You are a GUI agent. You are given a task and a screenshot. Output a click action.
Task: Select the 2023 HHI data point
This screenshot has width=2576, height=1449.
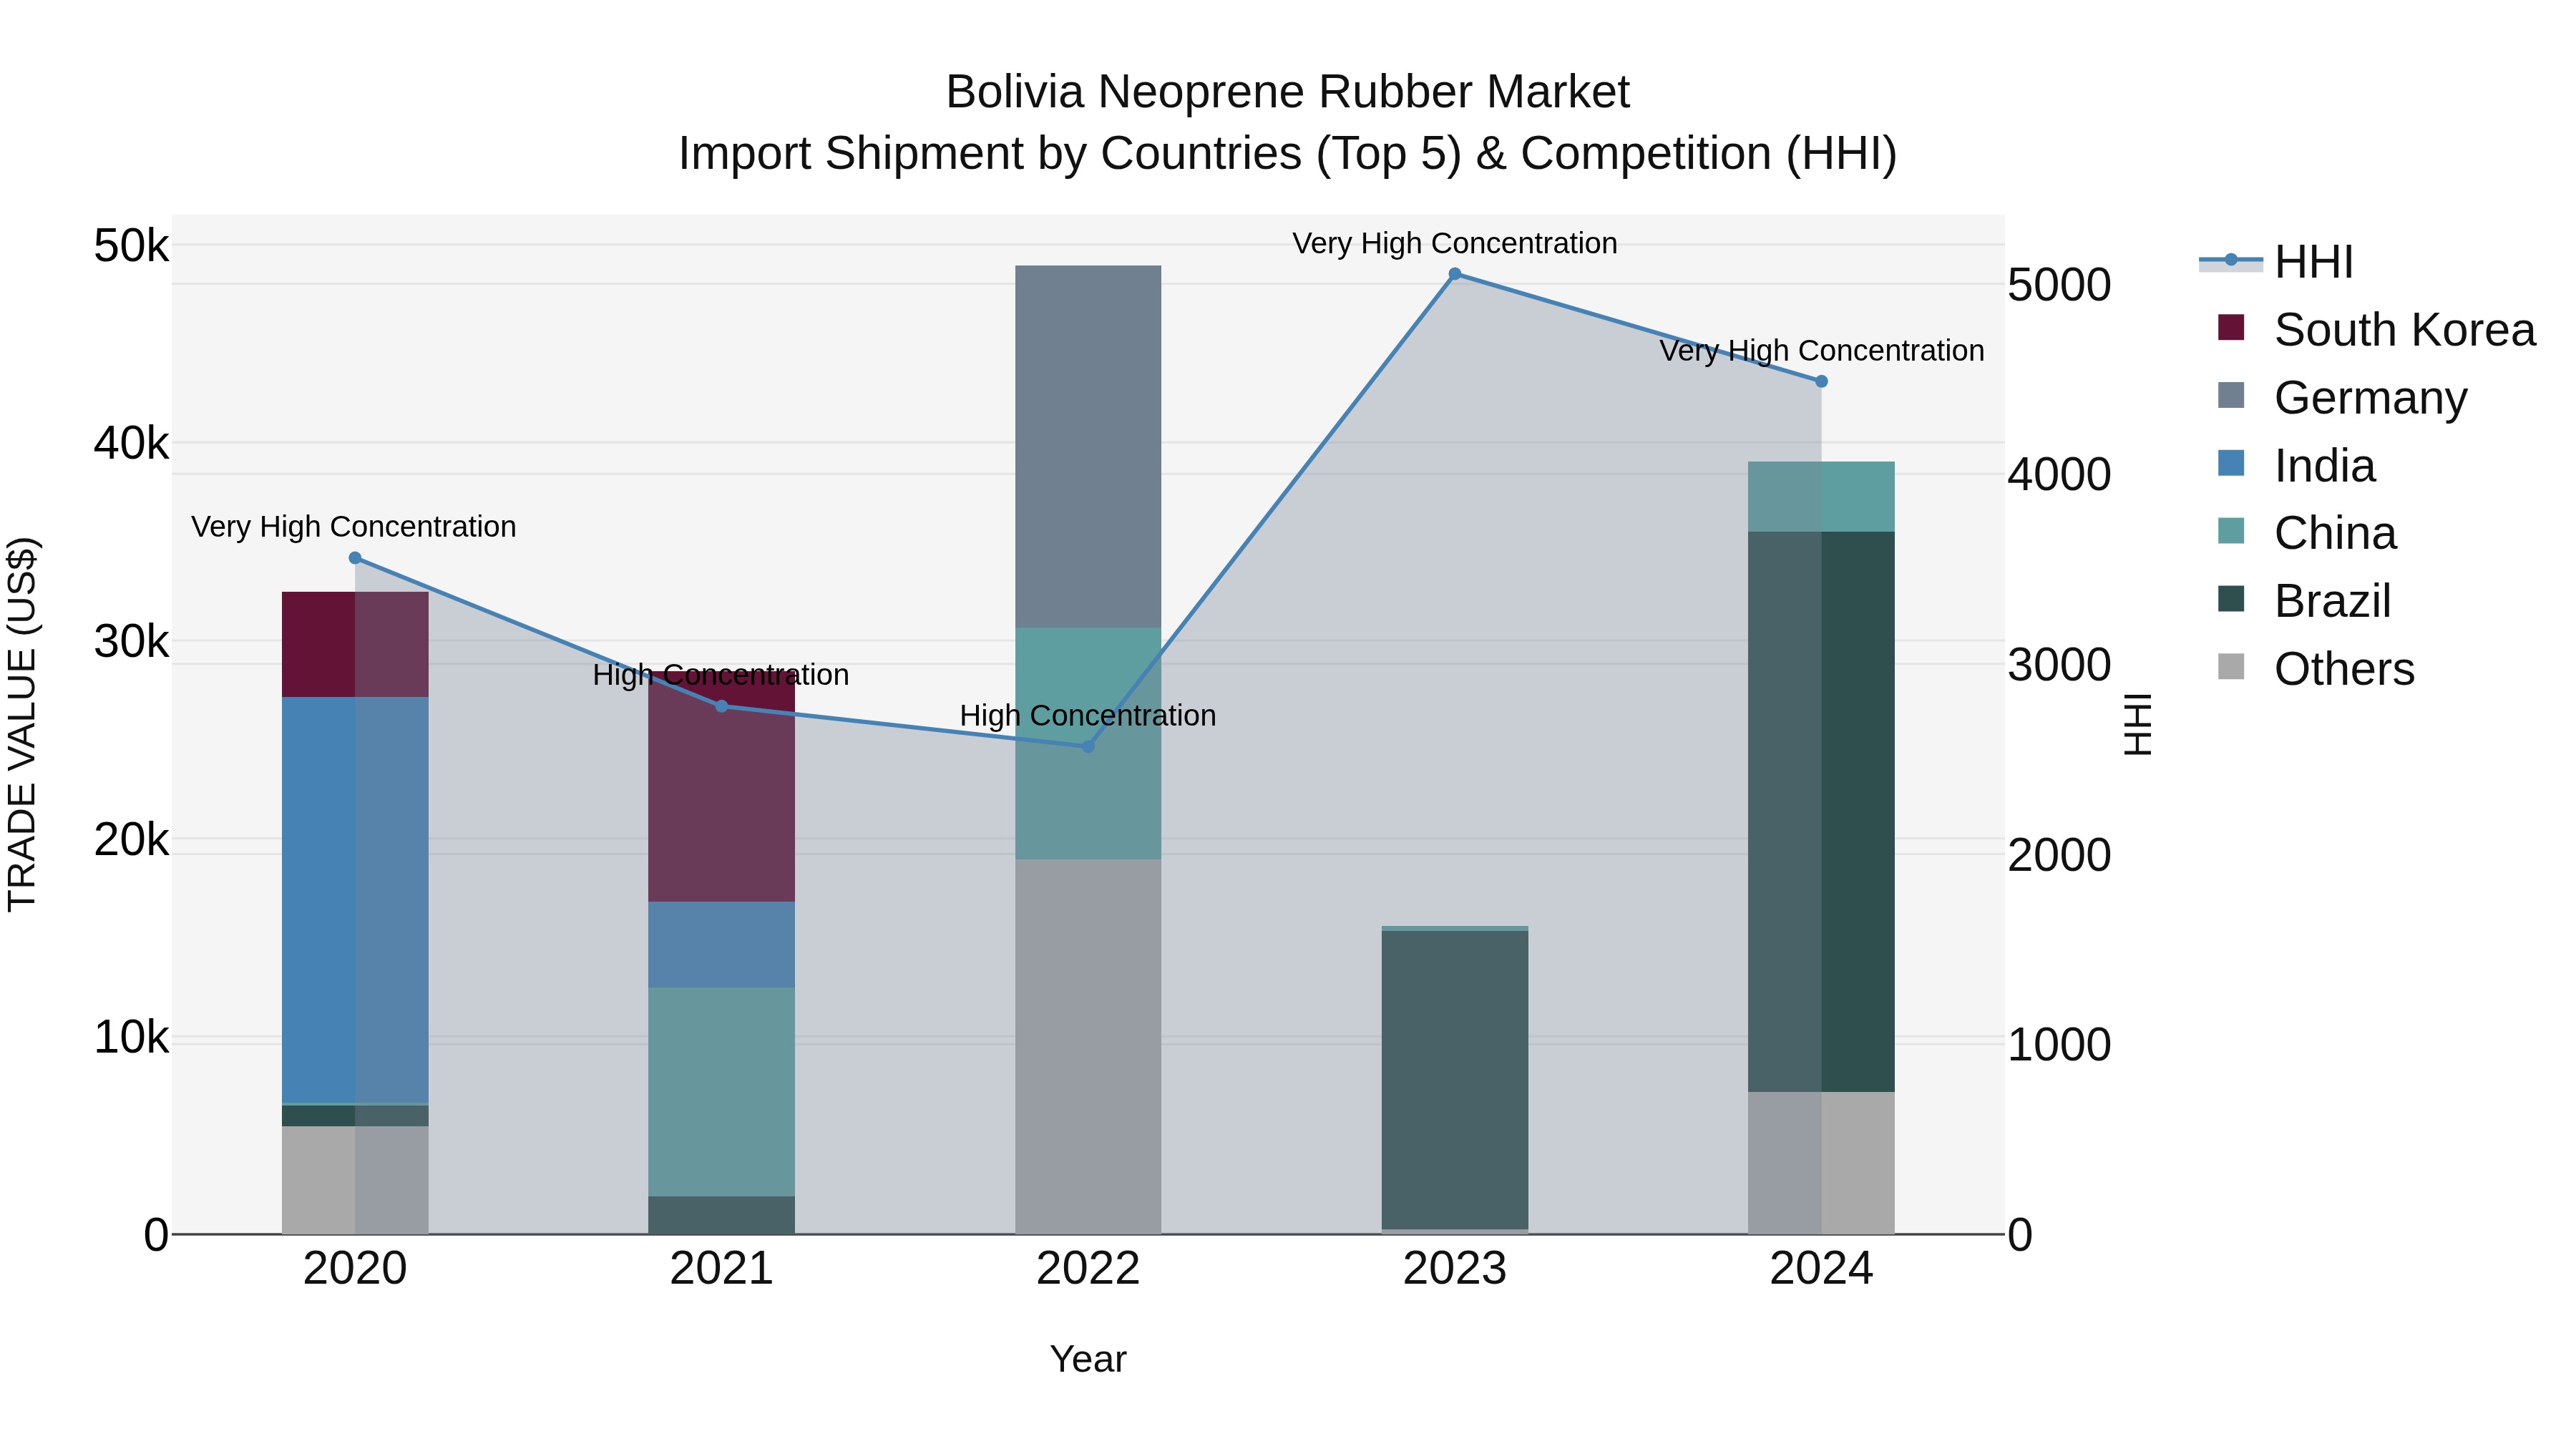pos(1455,274)
